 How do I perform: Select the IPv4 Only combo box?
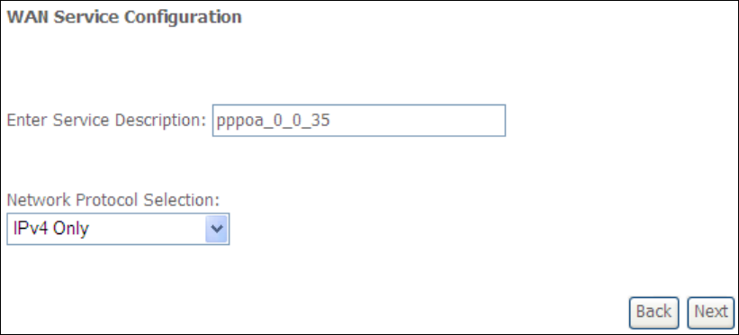[118, 229]
